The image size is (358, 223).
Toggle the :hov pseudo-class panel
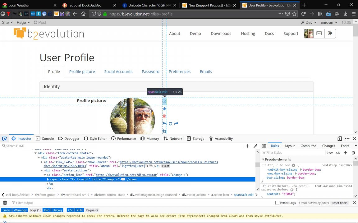329,153
